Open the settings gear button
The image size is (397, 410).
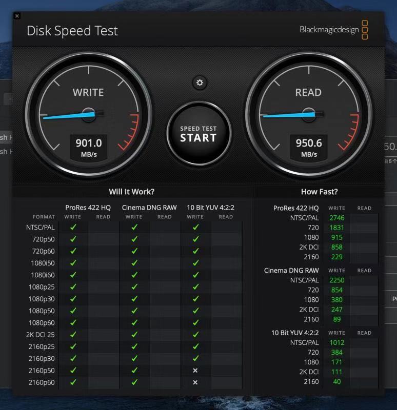click(200, 83)
